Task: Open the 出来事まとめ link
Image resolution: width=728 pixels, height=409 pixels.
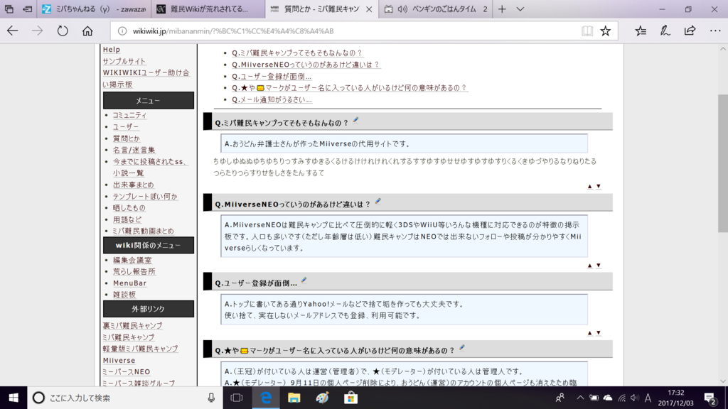Action: (x=133, y=185)
